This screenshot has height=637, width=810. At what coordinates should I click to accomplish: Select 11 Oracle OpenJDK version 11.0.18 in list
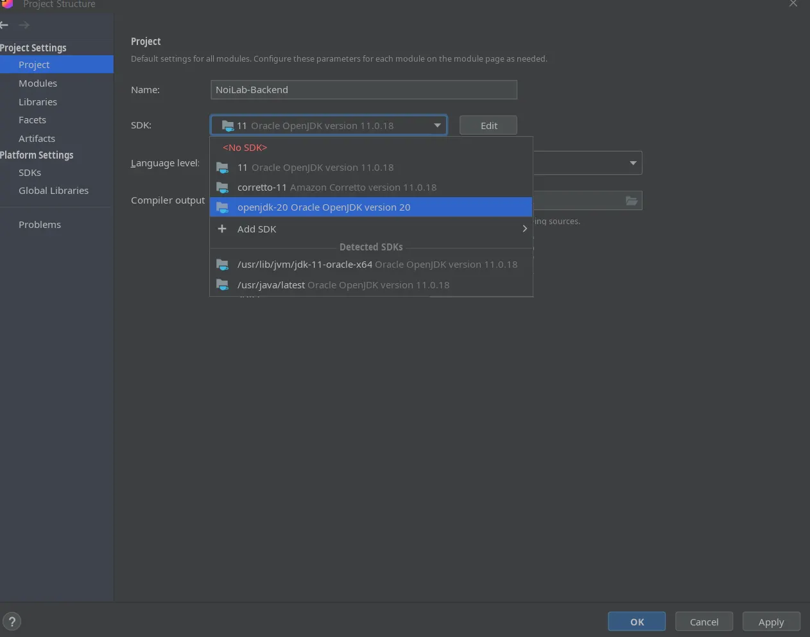click(x=315, y=168)
